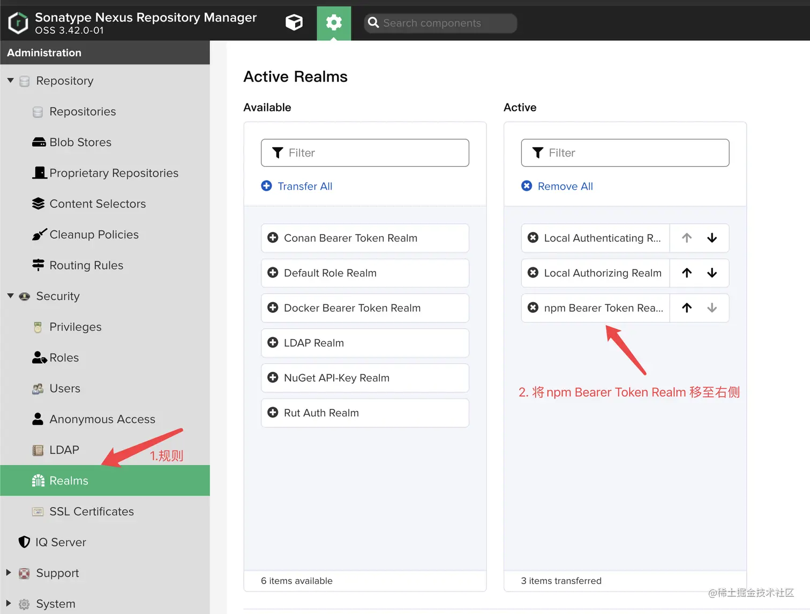
Task: Click the Realms icon in sidebar
Action: [x=38, y=481]
